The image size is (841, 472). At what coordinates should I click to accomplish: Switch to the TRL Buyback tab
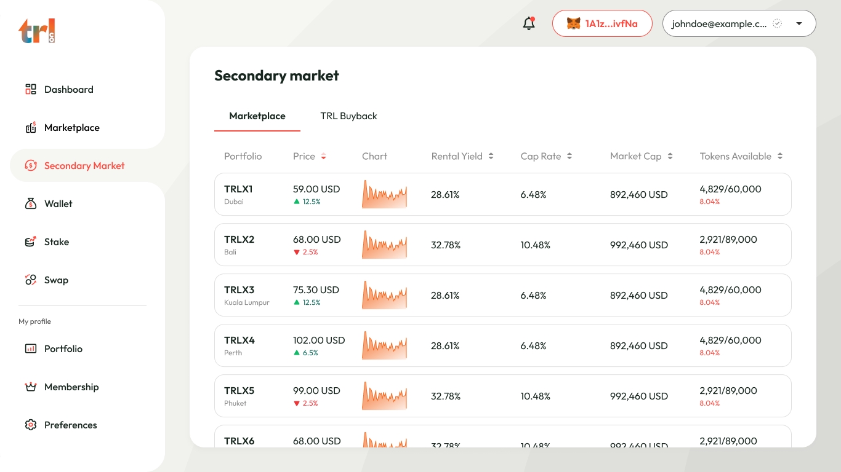click(x=348, y=116)
